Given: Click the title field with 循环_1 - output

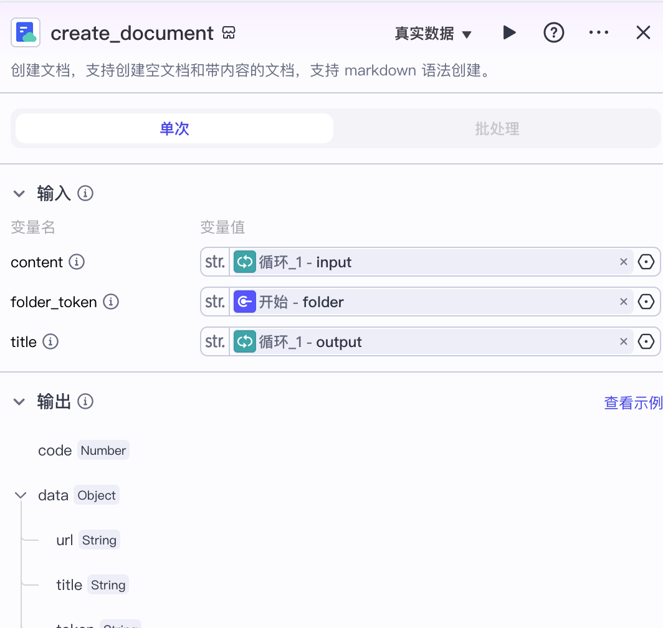Looking at the screenshot, I should click(430, 341).
